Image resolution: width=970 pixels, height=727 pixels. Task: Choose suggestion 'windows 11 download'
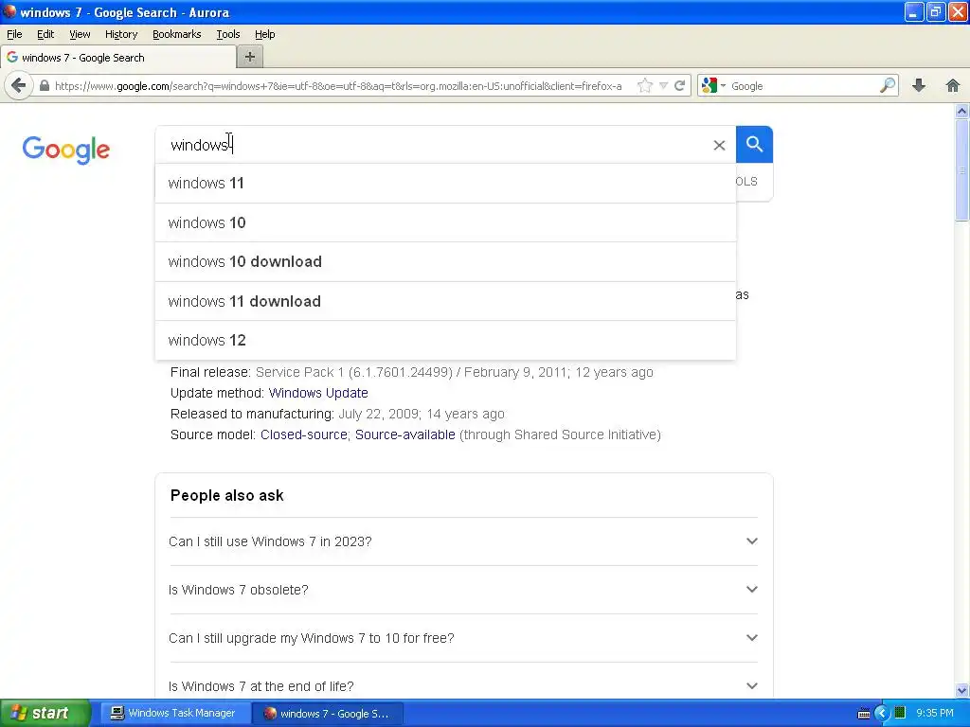pyautogui.click(x=445, y=301)
